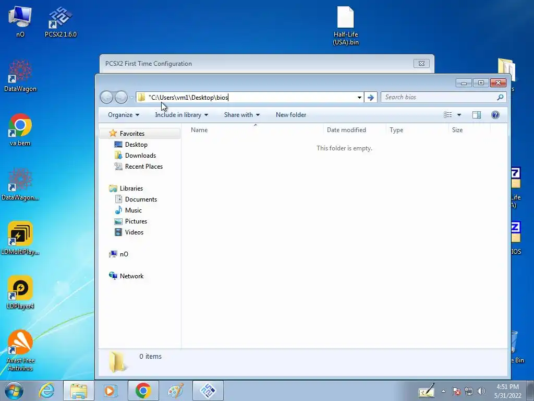Open Paint from the taskbar

click(x=175, y=391)
